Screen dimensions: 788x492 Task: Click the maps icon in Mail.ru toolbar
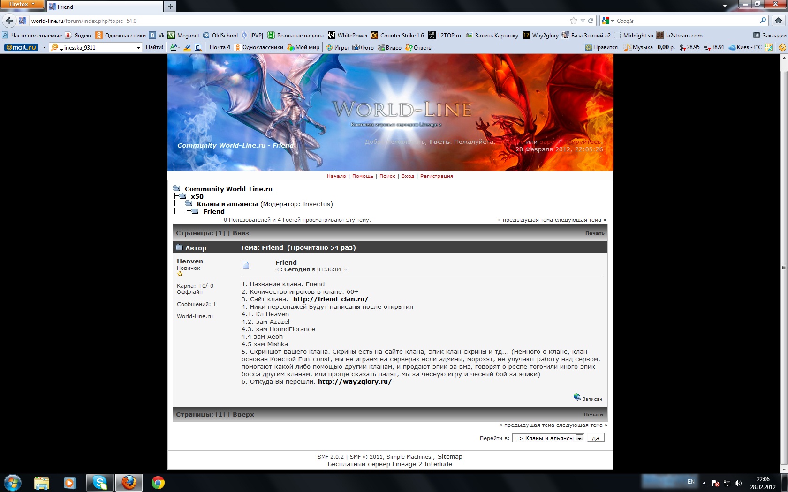[768, 47]
